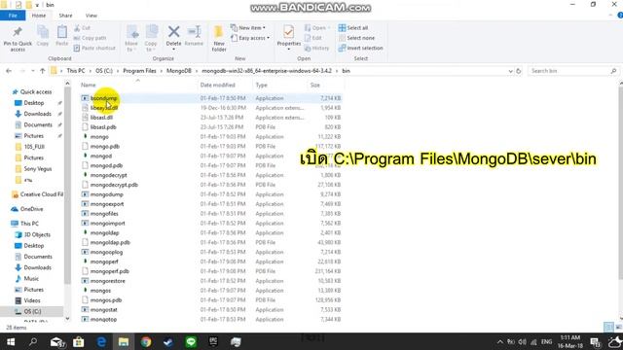This screenshot has width=623, height=350.
Task: Open Windows Start menu
Action: pyautogui.click(x=11, y=341)
